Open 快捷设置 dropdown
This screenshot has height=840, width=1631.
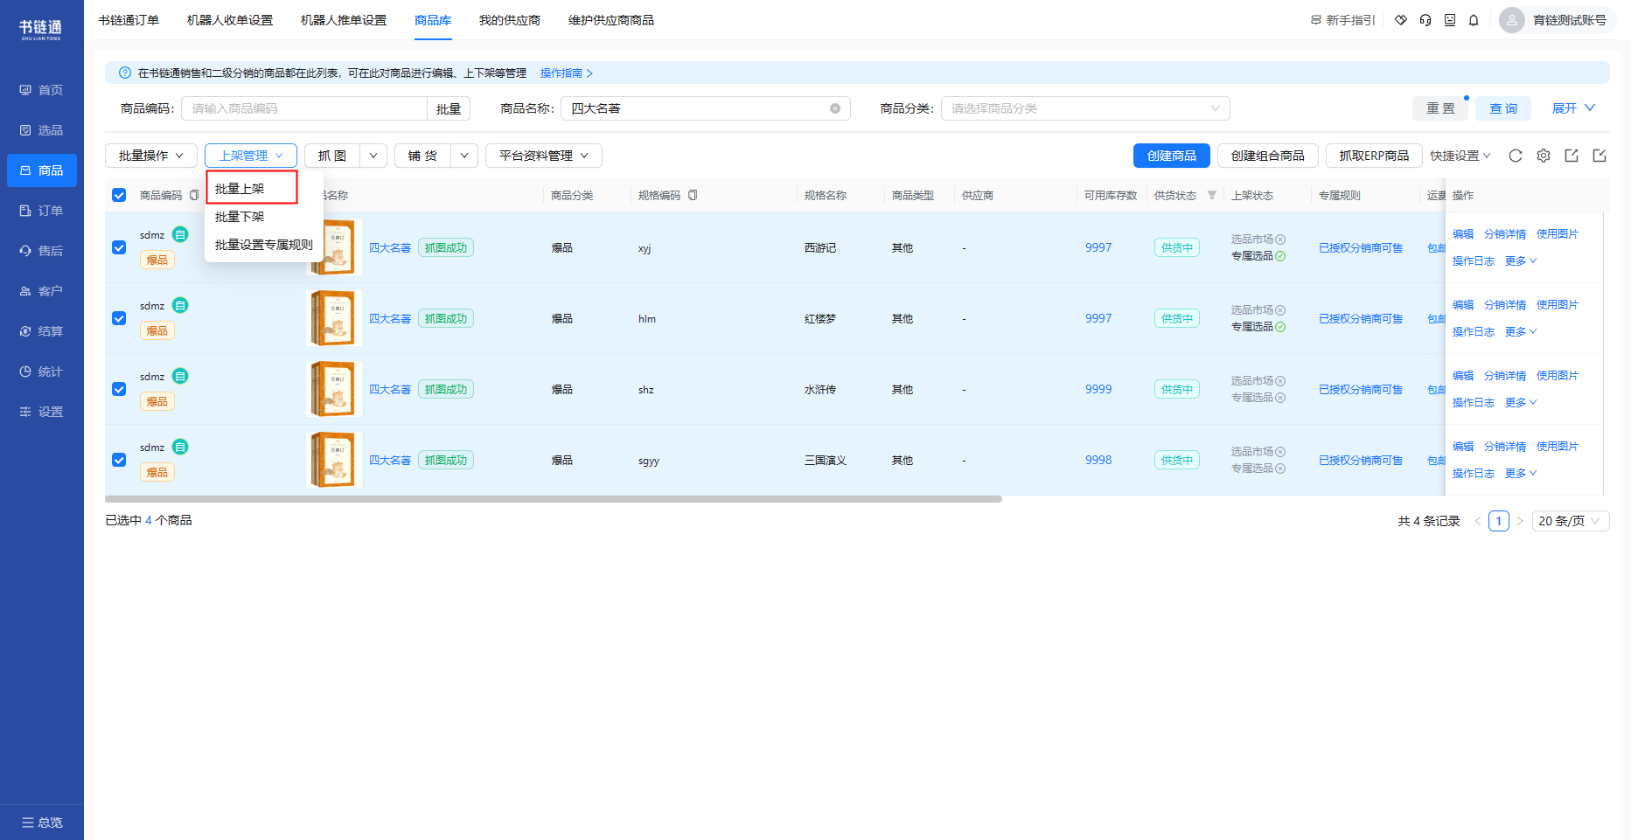point(1460,156)
